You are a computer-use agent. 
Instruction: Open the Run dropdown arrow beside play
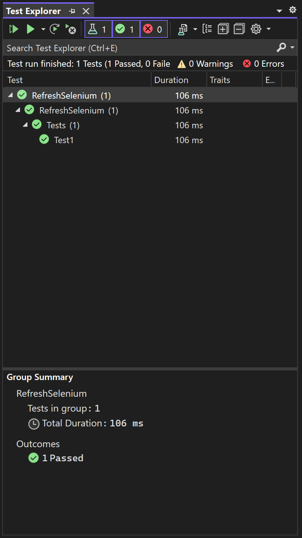pyautogui.click(x=43, y=29)
